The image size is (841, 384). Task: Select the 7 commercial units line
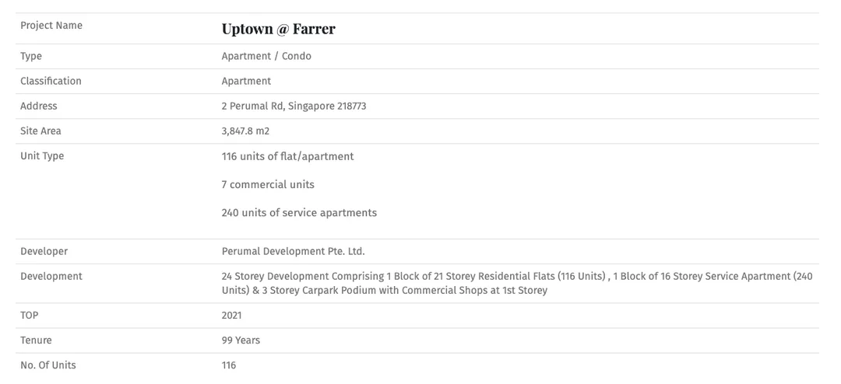pyautogui.click(x=268, y=185)
